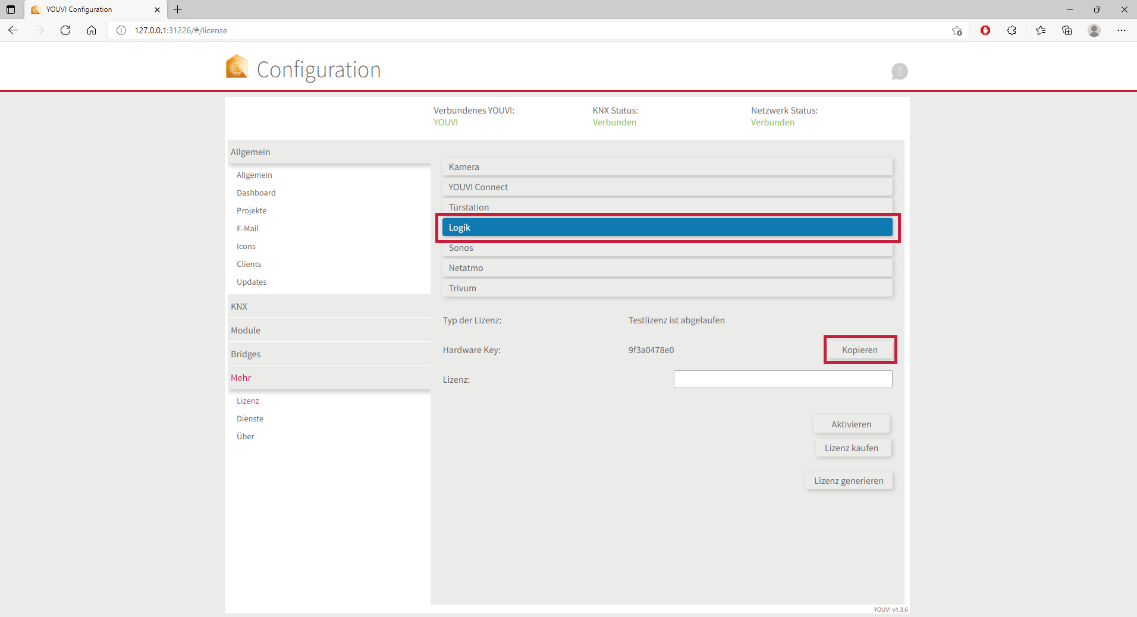Copy the hardware key with Kopieren
This screenshot has height=617, width=1137.
[860, 350]
